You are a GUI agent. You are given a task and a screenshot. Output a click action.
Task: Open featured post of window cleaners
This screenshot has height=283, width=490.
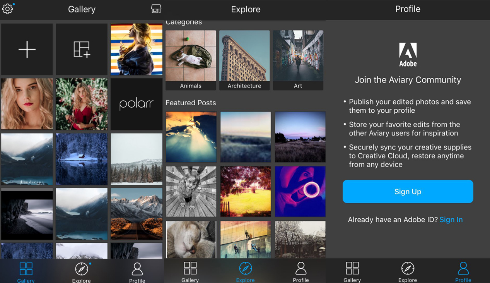click(246, 239)
